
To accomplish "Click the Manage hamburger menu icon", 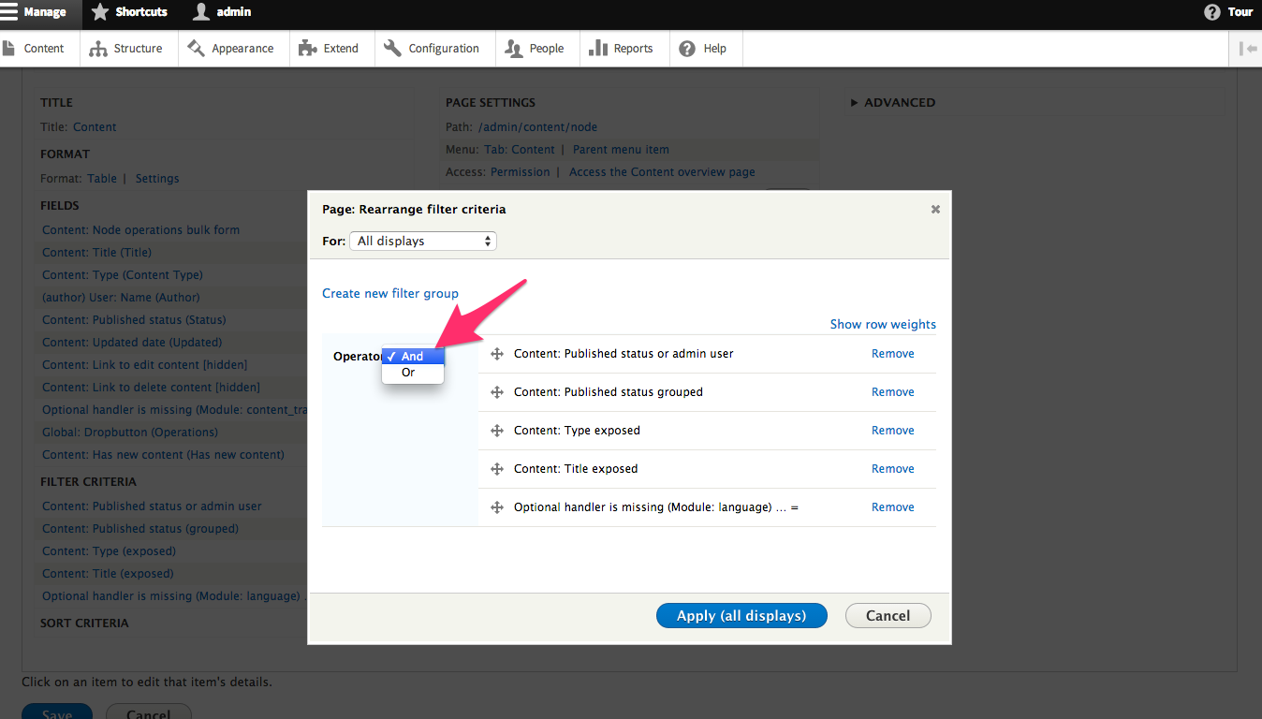I will 9,12.
